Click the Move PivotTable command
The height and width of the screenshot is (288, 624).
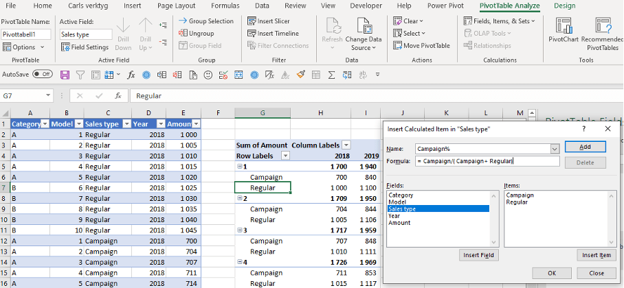tap(421, 45)
